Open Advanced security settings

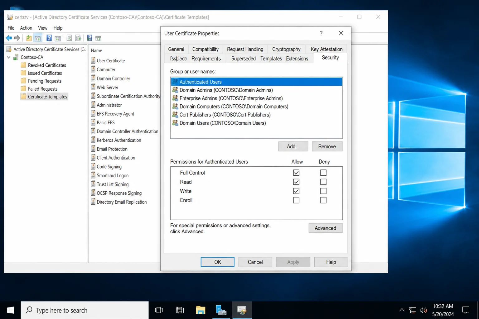pos(326,228)
